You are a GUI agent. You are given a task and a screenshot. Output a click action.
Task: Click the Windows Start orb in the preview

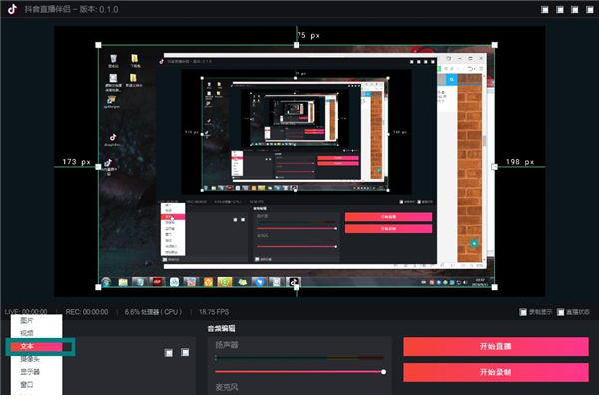click(x=106, y=282)
